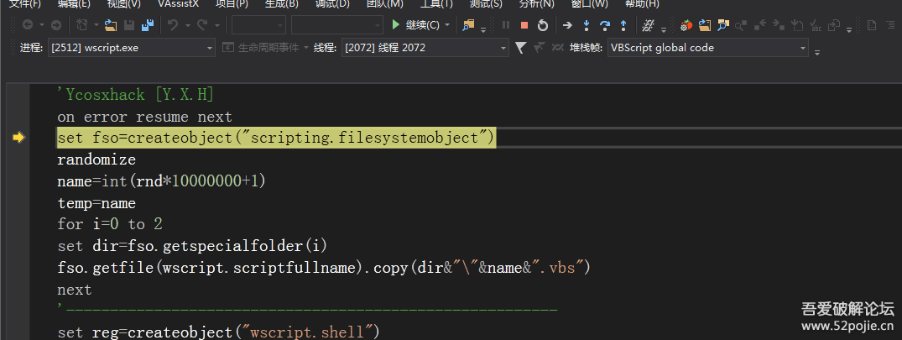This screenshot has height=340, width=902.
Task: Open the process combo box [2512] wscript.exe
Action: [x=132, y=48]
